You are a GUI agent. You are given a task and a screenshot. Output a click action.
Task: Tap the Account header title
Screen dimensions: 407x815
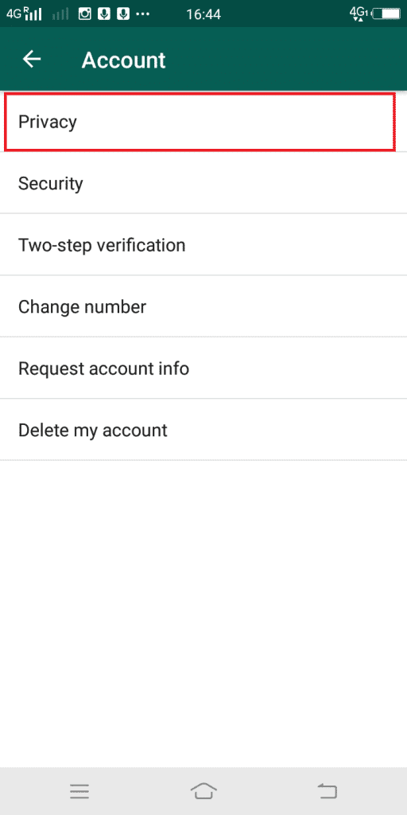pos(123,60)
